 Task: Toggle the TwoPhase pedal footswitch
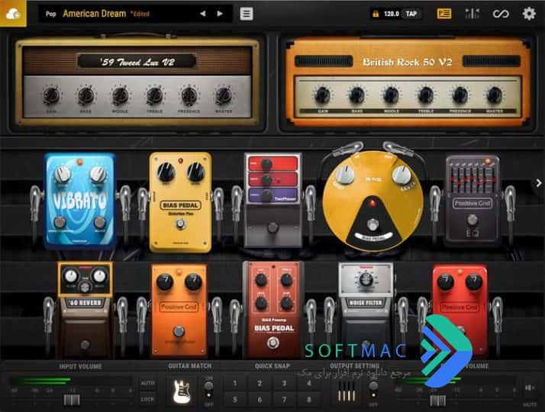coord(272,228)
